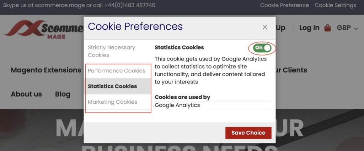Click the Google Analytics cookie entry
364x151 pixels.
[177, 105]
